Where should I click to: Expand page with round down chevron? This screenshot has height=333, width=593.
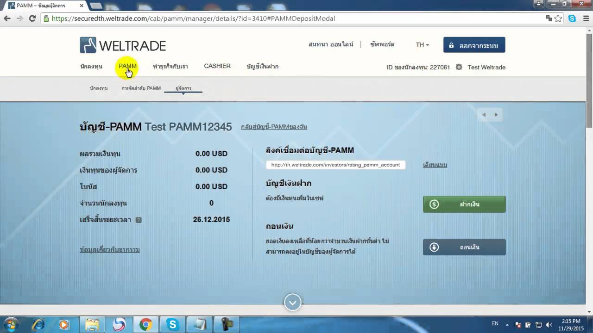click(292, 302)
